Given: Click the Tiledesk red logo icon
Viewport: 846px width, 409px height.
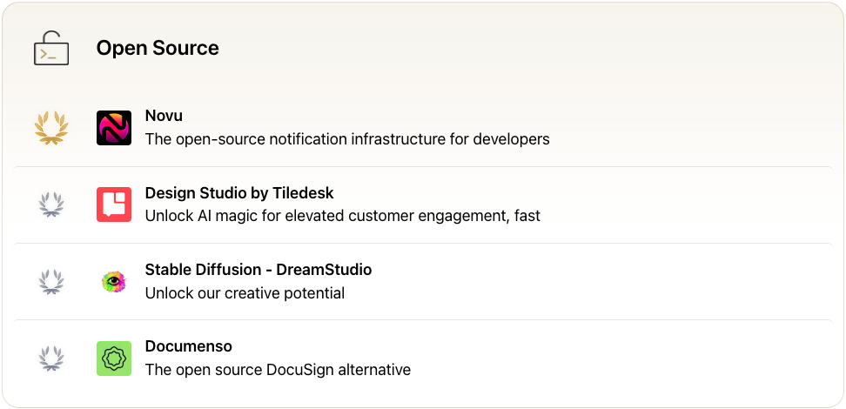Looking at the screenshot, I should [114, 204].
